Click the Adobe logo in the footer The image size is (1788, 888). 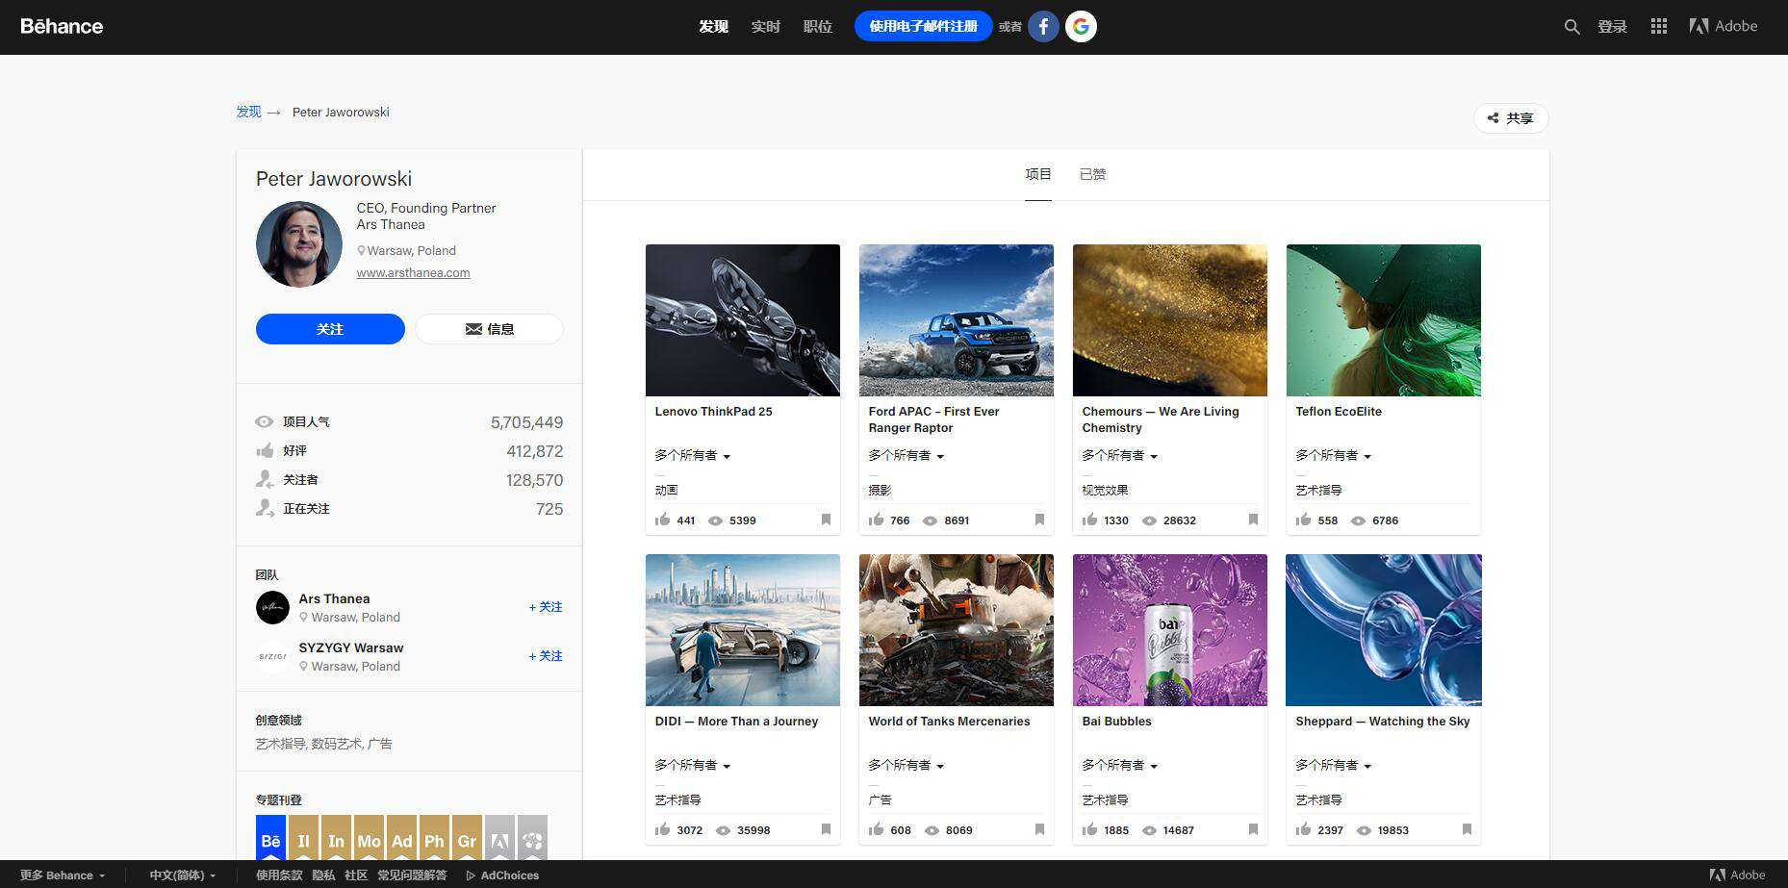coord(1737,875)
